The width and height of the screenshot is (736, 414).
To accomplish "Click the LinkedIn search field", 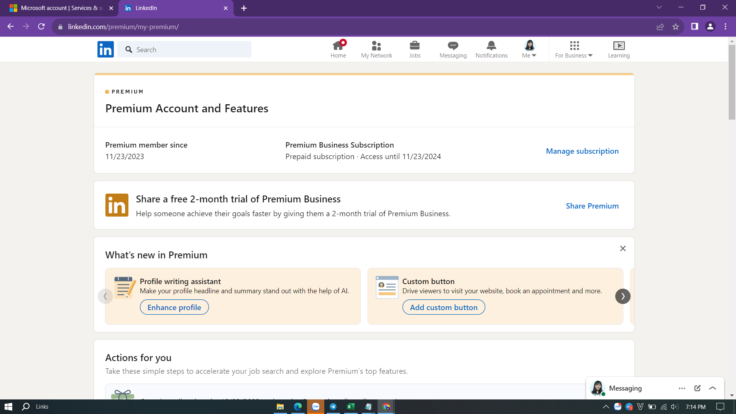I will click(x=184, y=49).
